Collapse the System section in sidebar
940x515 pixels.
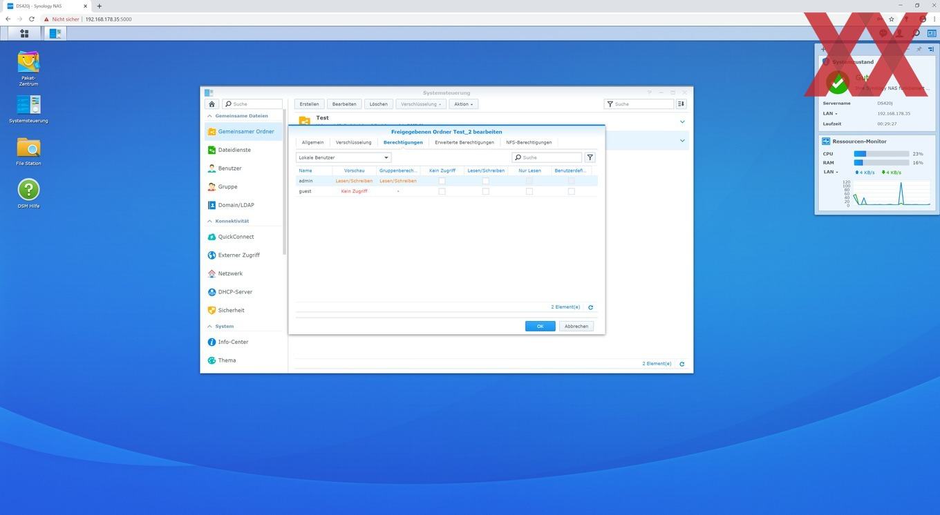click(210, 326)
